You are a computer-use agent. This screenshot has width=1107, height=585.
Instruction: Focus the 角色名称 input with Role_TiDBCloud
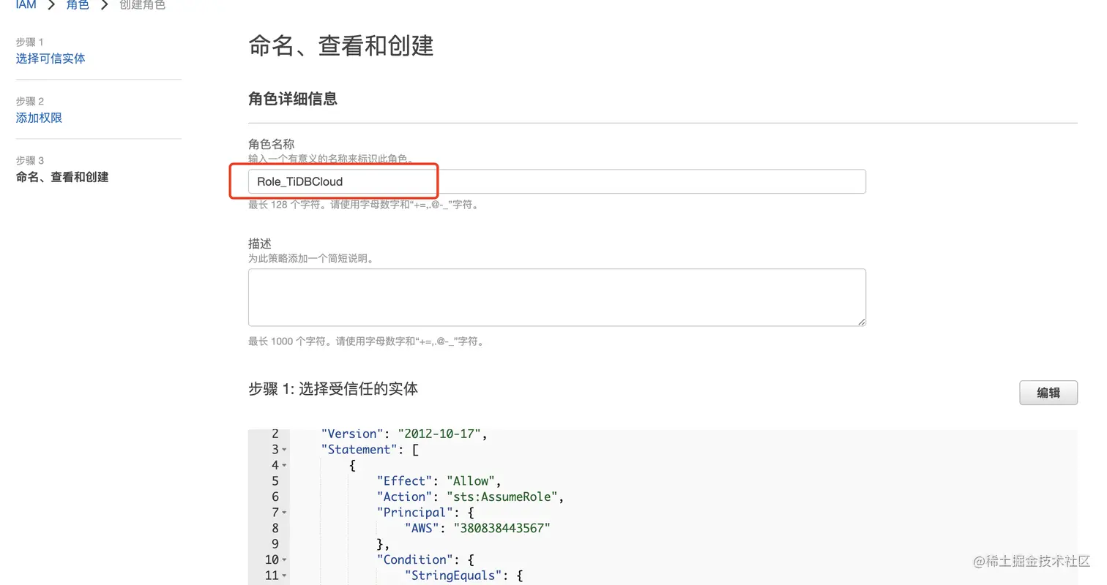coord(557,181)
